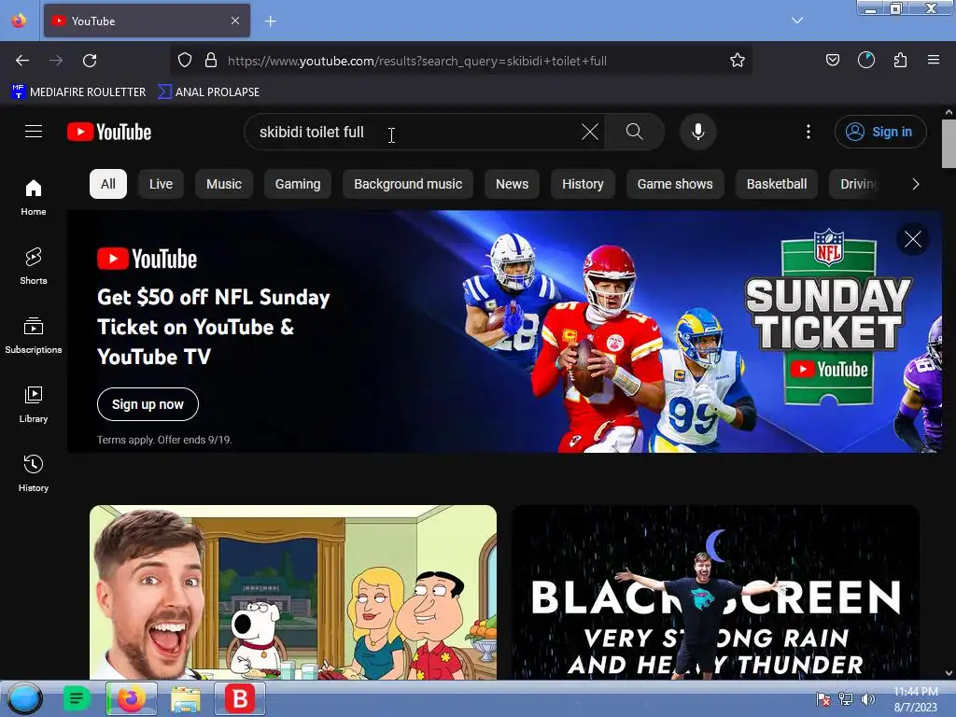Image resolution: width=956 pixels, height=717 pixels.
Task: Select the Game shows filter chip
Action: click(675, 184)
